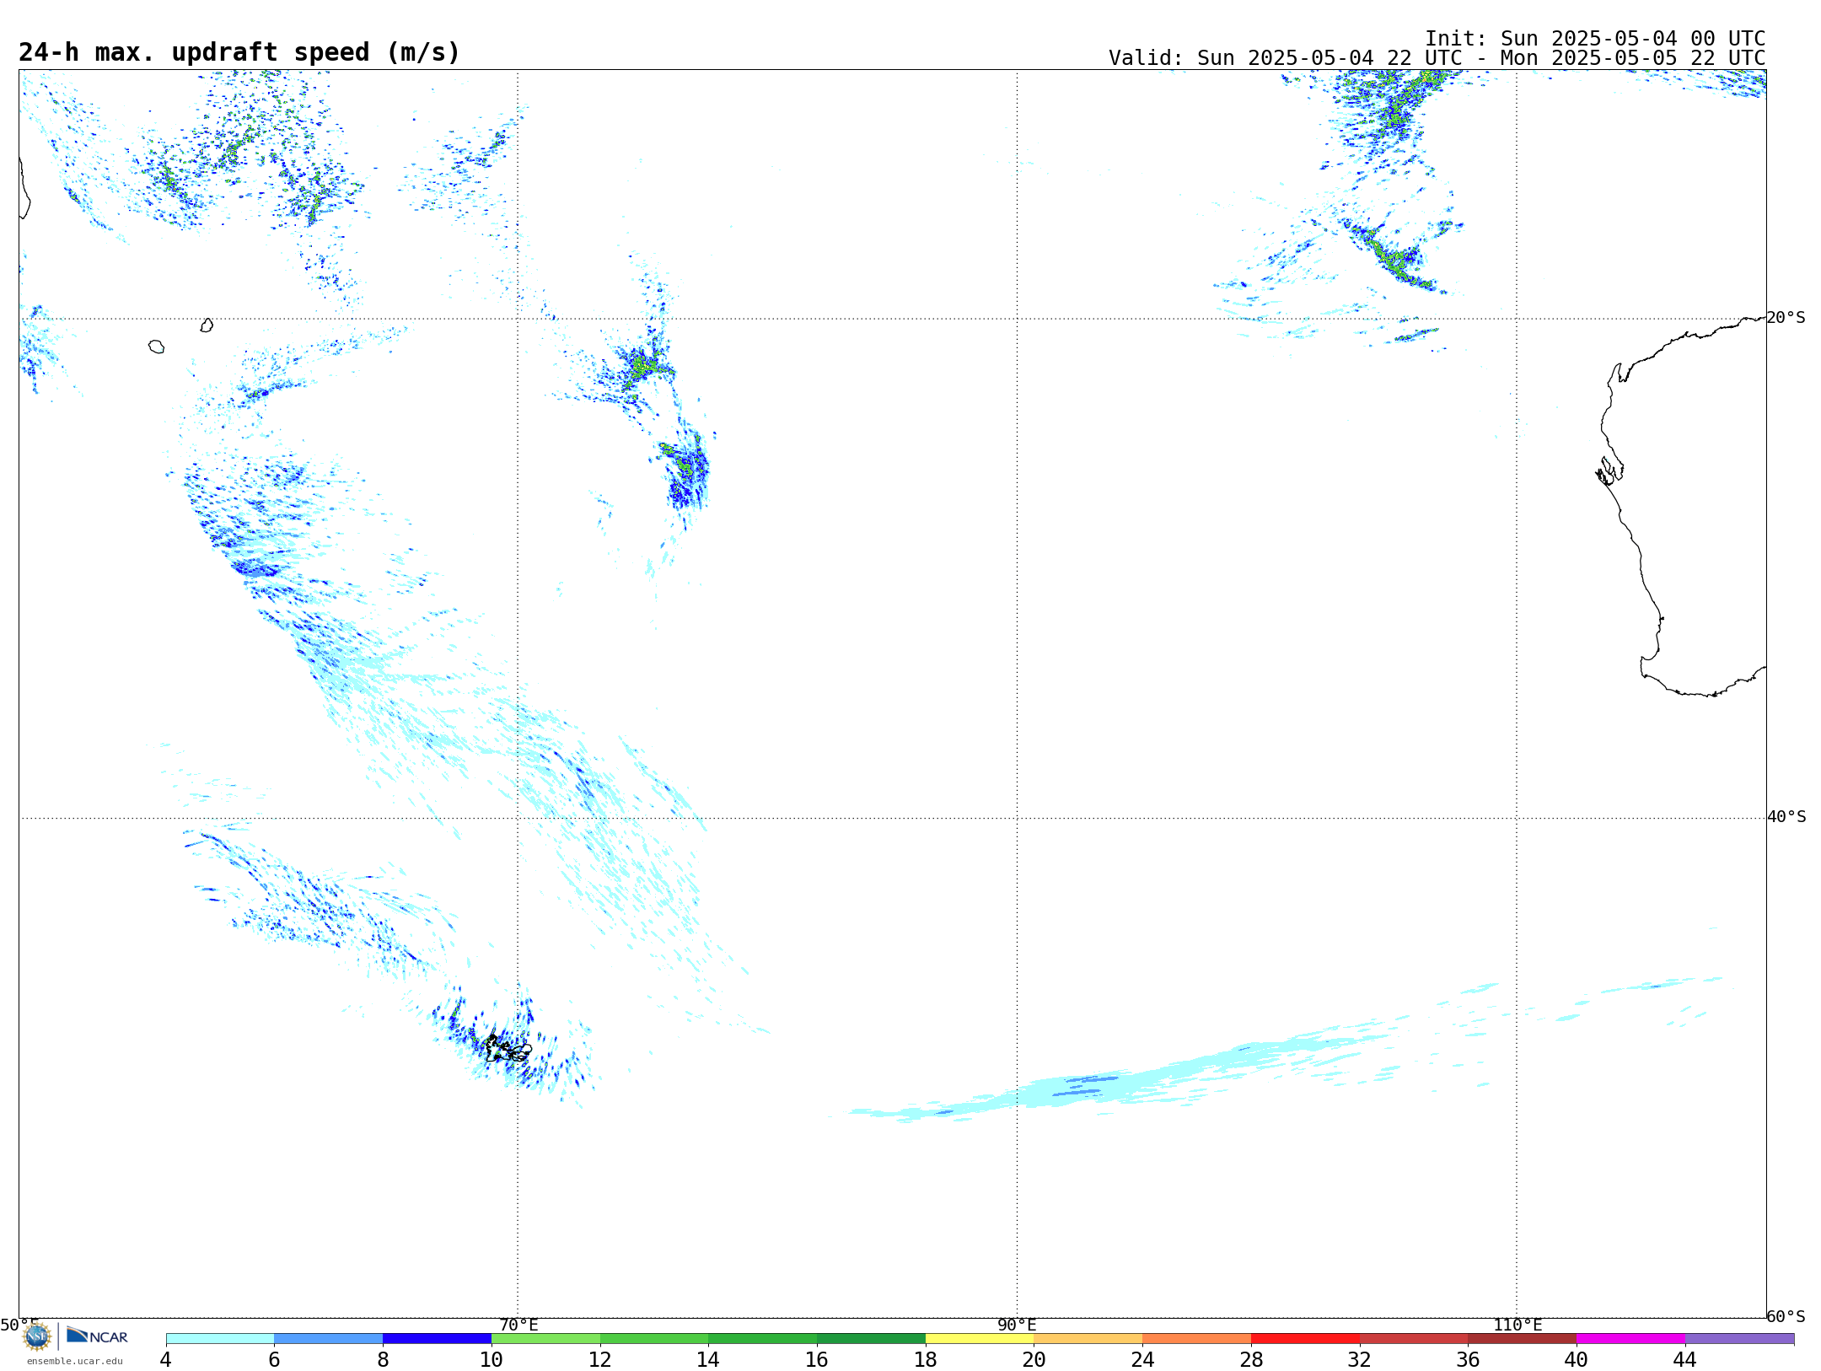Click the Kerguelen Islands outline near 70°E
The width and height of the screenshot is (1821, 1371).
pos(508,1049)
